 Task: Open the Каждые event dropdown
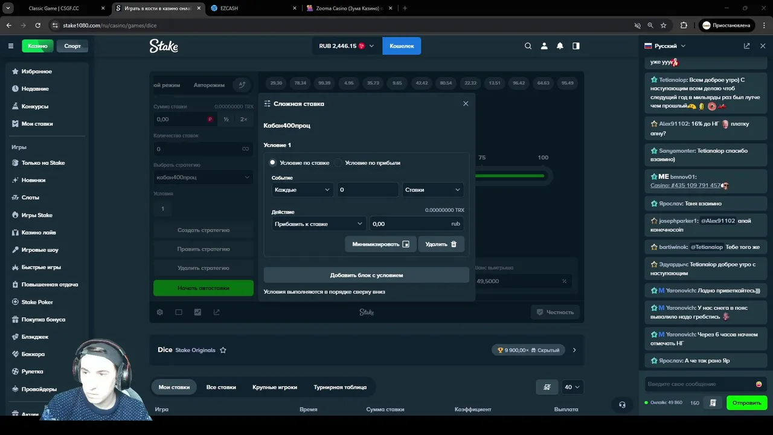[x=303, y=190]
